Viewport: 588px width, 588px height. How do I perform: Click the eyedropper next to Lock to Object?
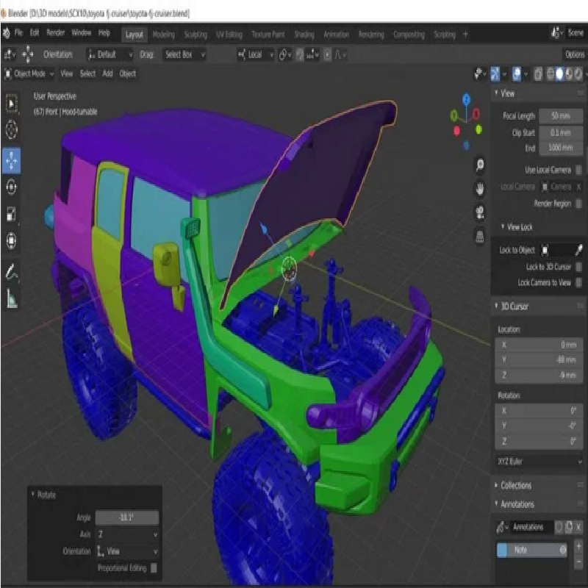[x=578, y=251]
